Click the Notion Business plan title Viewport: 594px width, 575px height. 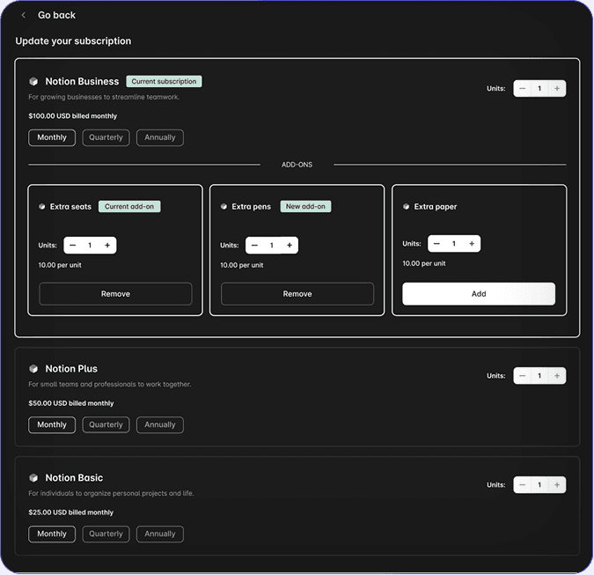click(82, 82)
